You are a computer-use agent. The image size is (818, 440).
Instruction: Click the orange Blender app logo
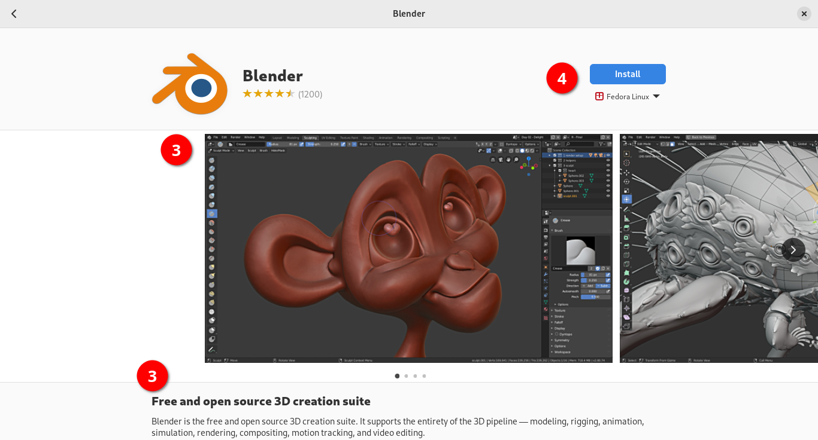pyautogui.click(x=190, y=84)
